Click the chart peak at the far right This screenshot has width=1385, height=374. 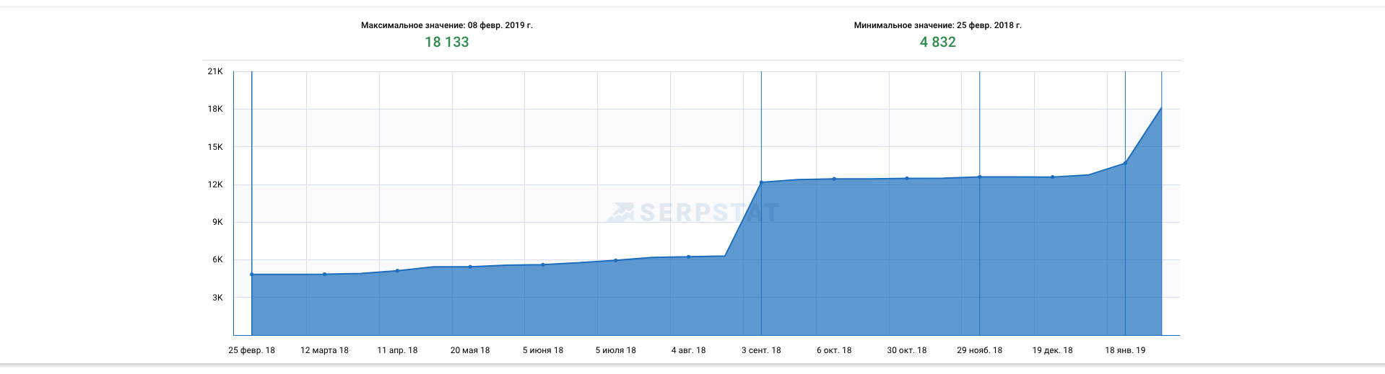1161,107
